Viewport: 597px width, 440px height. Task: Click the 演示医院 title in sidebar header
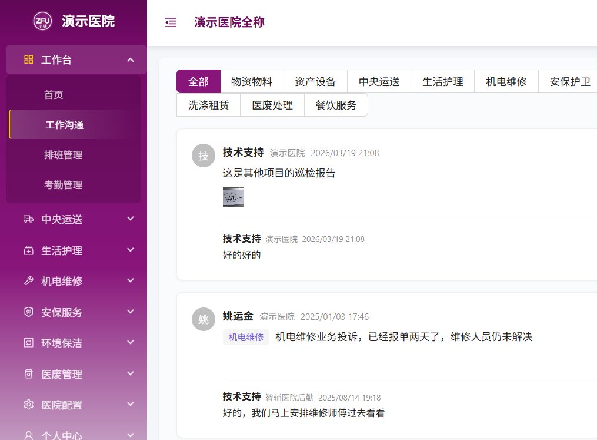88,21
